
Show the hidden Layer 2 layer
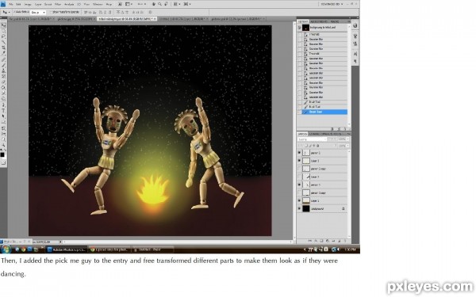pos(300,177)
